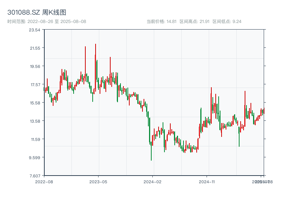
Task: Select the 2024-02 x-axis date label
Action: pos(153,181)
